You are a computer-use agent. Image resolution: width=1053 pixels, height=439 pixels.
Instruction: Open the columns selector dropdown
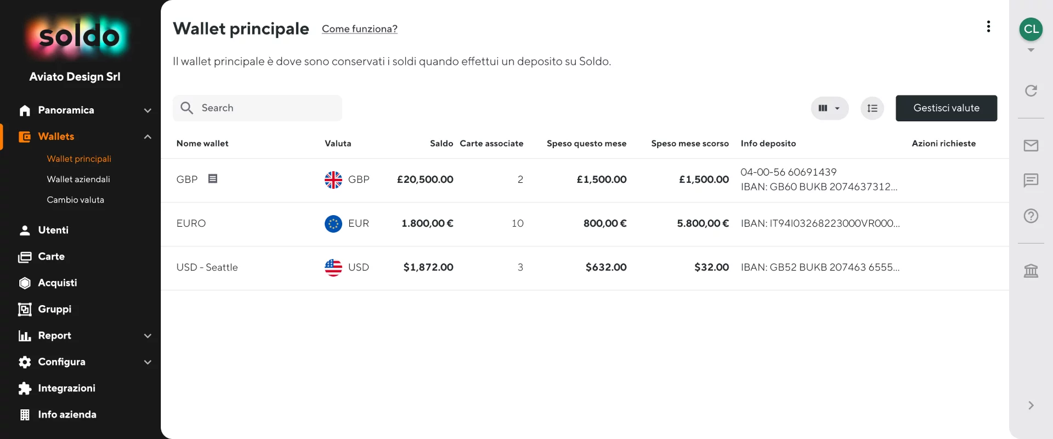click(829, 108)
